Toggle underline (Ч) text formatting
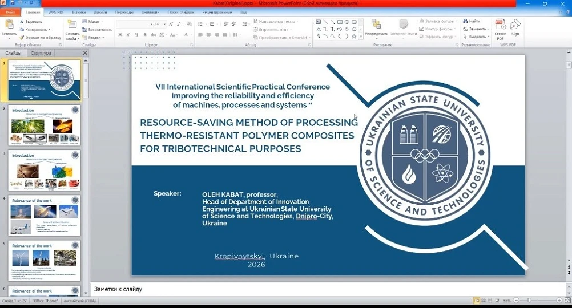Screen dimensions: 572x308 [136, 35]
